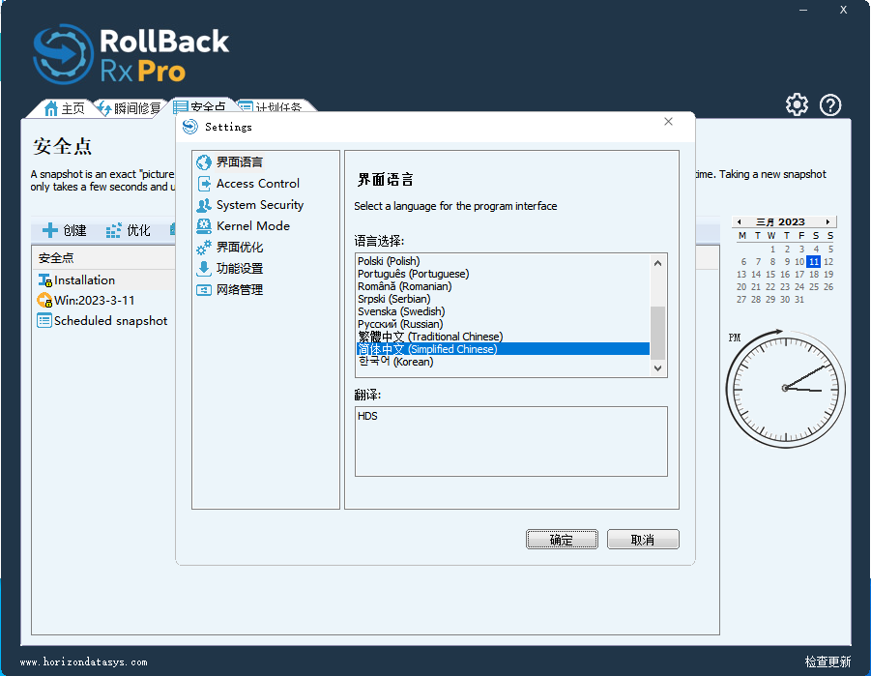Click the 翻译 text box containing HDS
The height and width of the screenshot is (676, 871).
511,441
